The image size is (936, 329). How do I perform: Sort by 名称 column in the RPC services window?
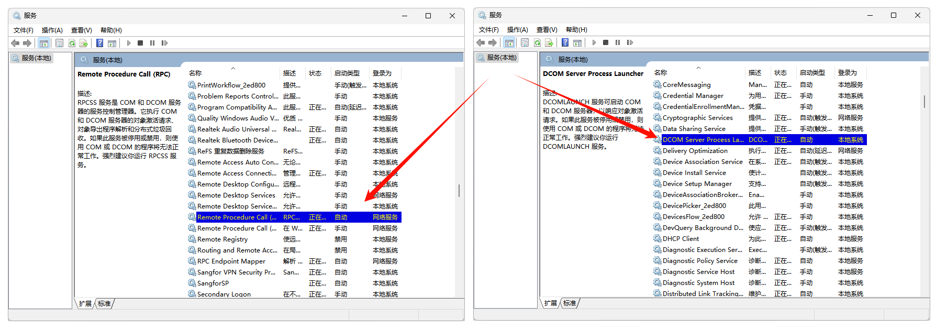(233, 73)
